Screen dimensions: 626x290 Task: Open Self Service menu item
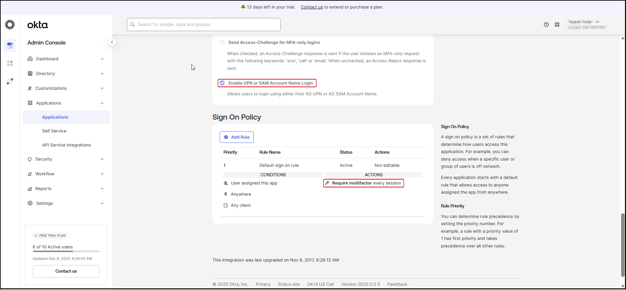click(54, 131)
